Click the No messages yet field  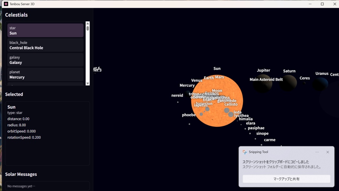(47, 186)
